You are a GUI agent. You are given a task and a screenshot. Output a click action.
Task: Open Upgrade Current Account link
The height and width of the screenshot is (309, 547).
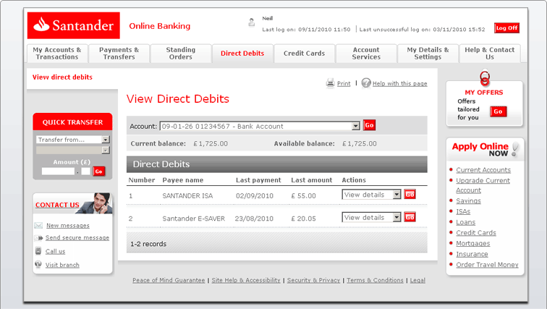tap(483, 185)
